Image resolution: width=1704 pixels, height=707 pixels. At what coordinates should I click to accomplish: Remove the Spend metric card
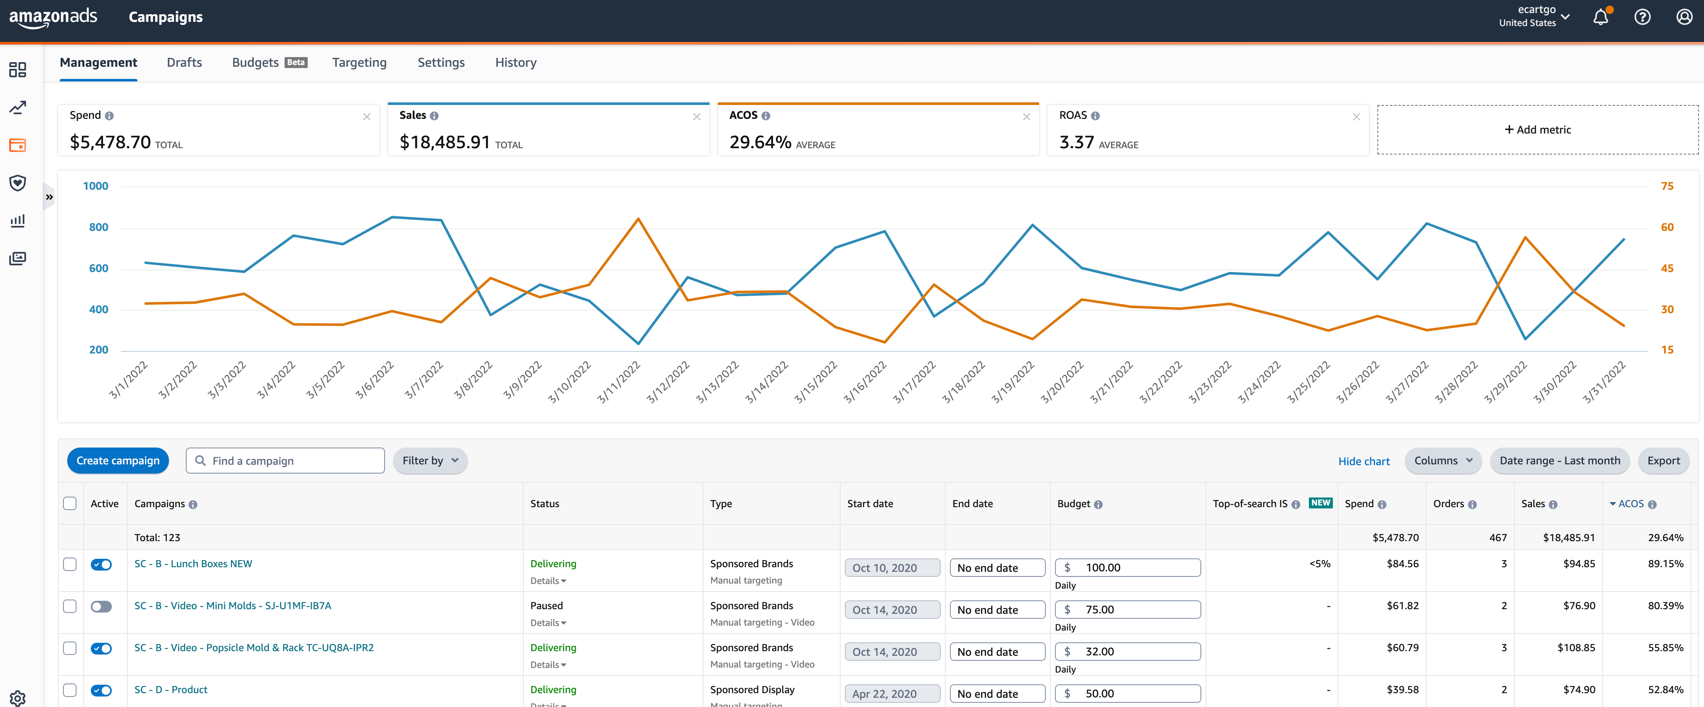[367, 117]
